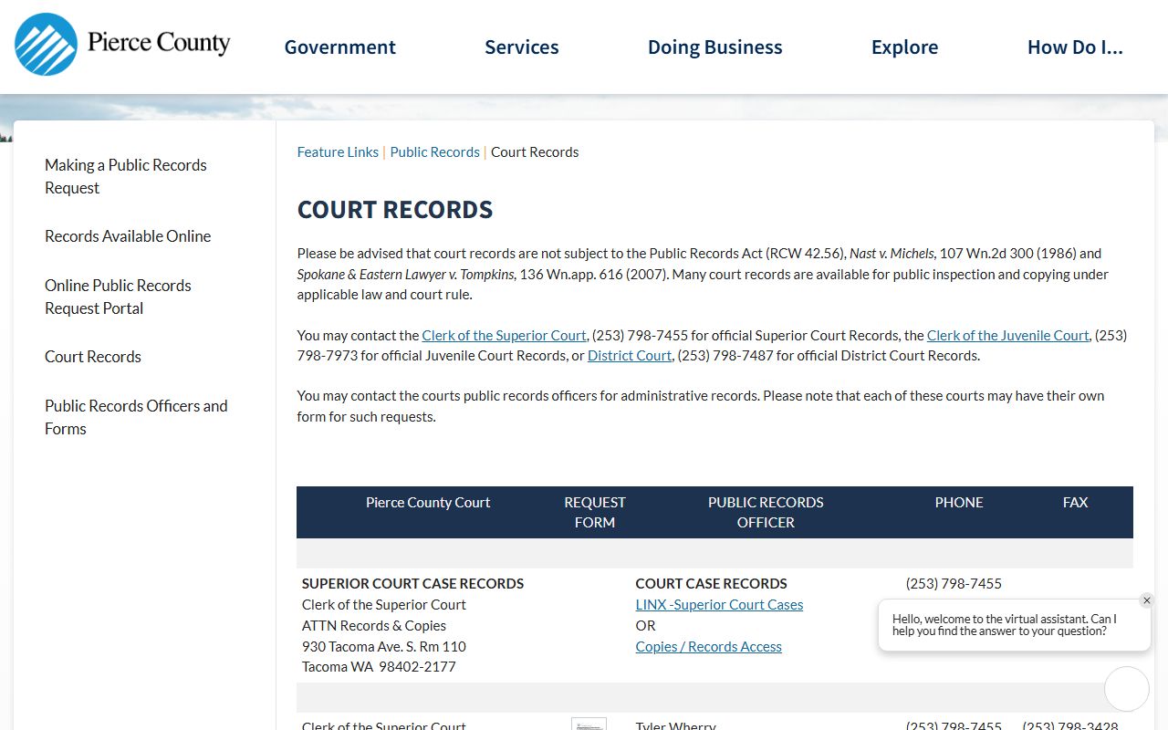Image resolution: width=1168 pixels, height=730 pixels.
Task: Click the PHONE column header
Action: pyautogui.click(x=959, y=503)
